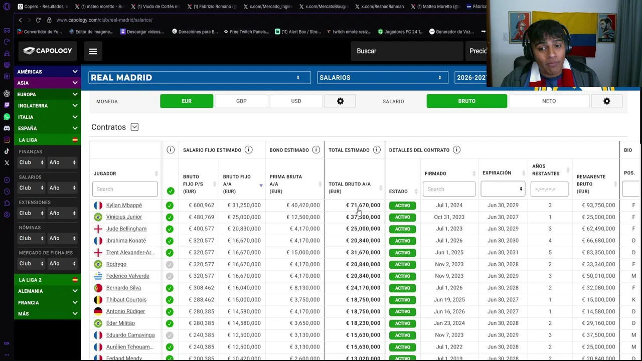
Task: Sort by Bruto Fijo A/A column arrow
Action: (261, 186)
